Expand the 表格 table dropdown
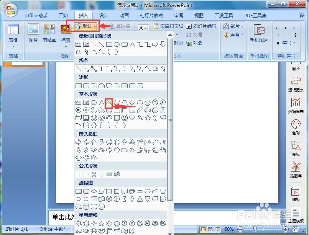This screenshot has width=309, height=235. 13,47
